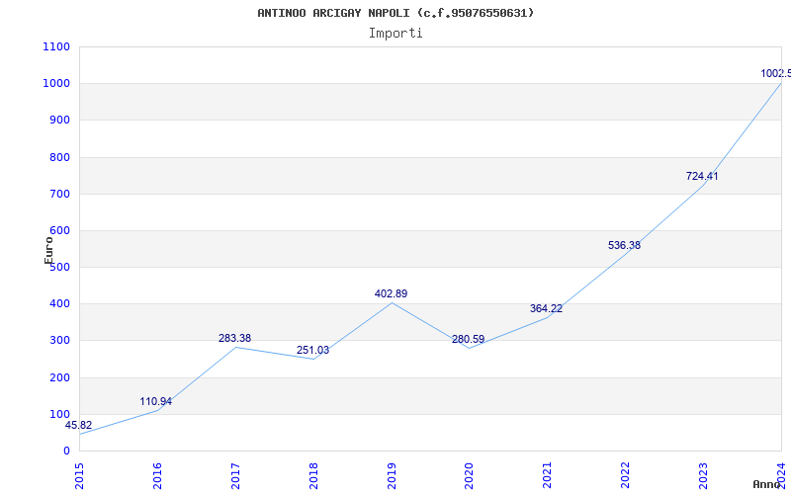Viewport: 791px width, 494px height.
Task: Click the 100 y-axis tick label
Action: [x=59, y=414]
